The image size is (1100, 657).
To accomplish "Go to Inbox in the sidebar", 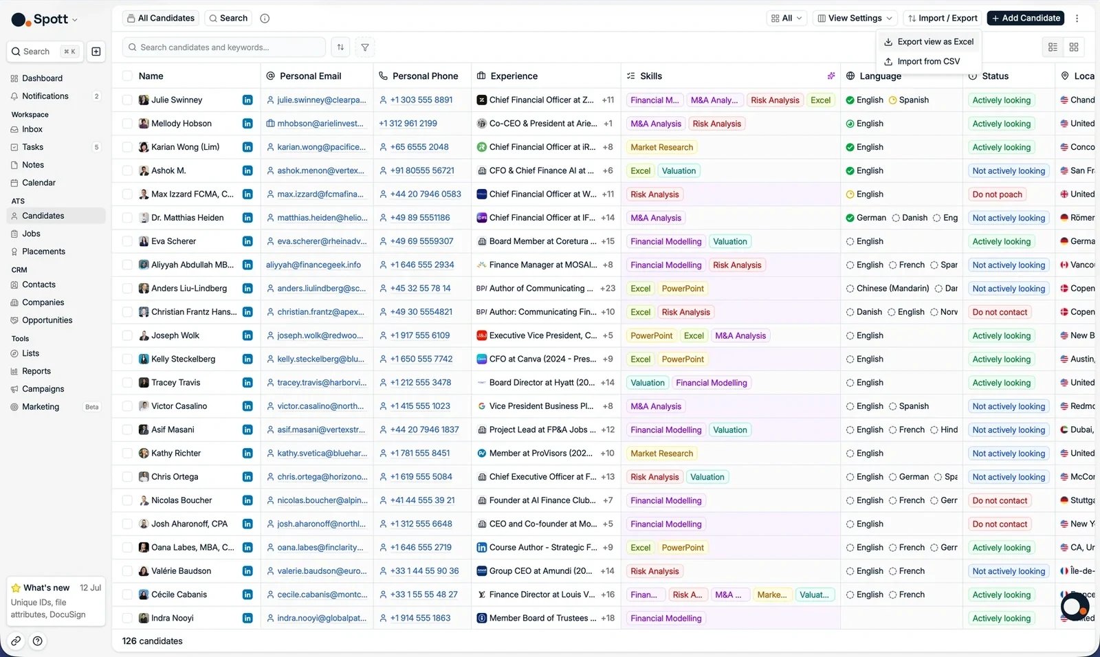I will (32, 129).
